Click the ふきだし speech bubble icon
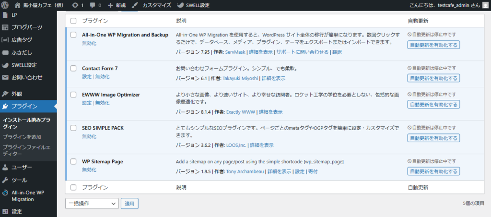 pos(5,52)
